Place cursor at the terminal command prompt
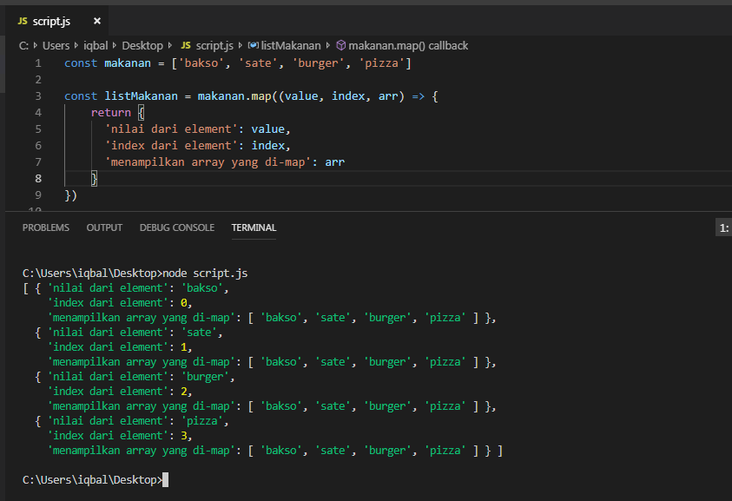Screen dimensions: 732x501 tap(164, 480)
